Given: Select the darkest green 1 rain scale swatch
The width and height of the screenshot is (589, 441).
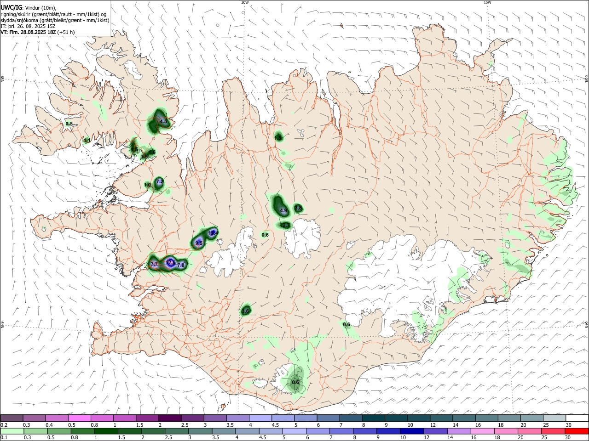Looking at the screenshot, I should [106, 431].
